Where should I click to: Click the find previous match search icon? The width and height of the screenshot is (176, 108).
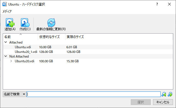(x=164, y=94)
